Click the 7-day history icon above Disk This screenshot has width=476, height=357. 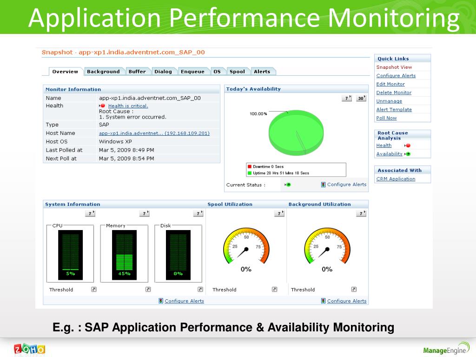coord(198,213)
